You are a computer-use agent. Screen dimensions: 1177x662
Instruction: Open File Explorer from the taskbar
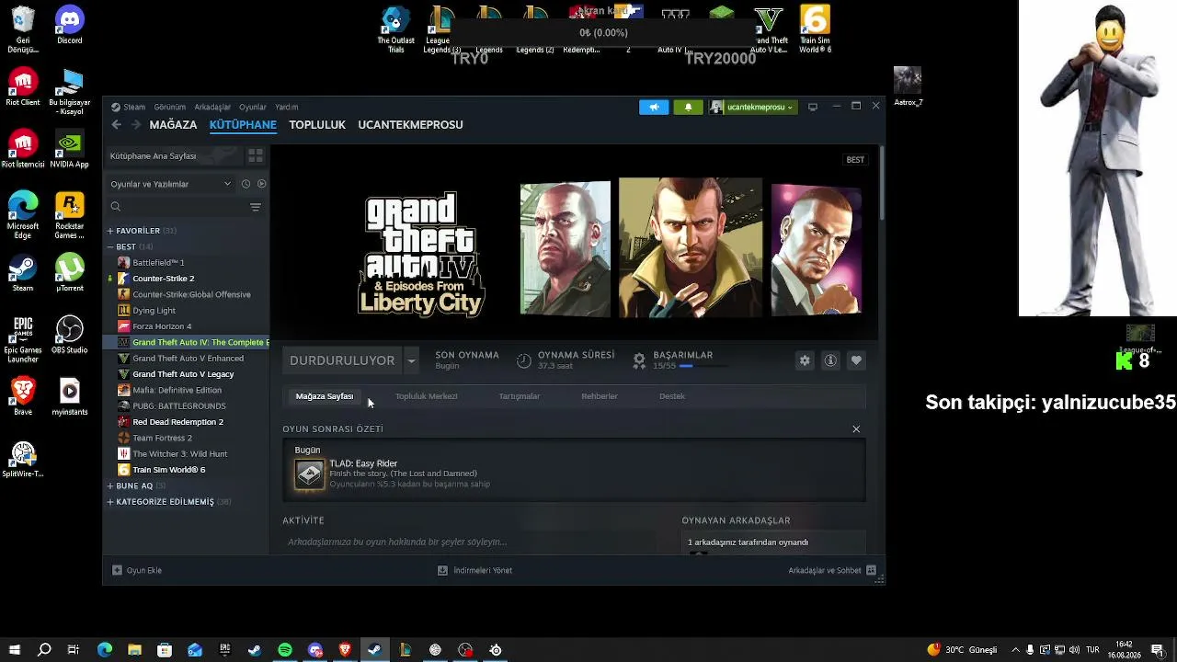coord(134,650)
